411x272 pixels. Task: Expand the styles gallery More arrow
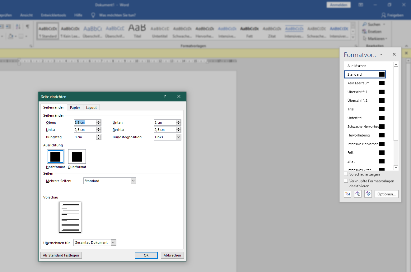353,38
